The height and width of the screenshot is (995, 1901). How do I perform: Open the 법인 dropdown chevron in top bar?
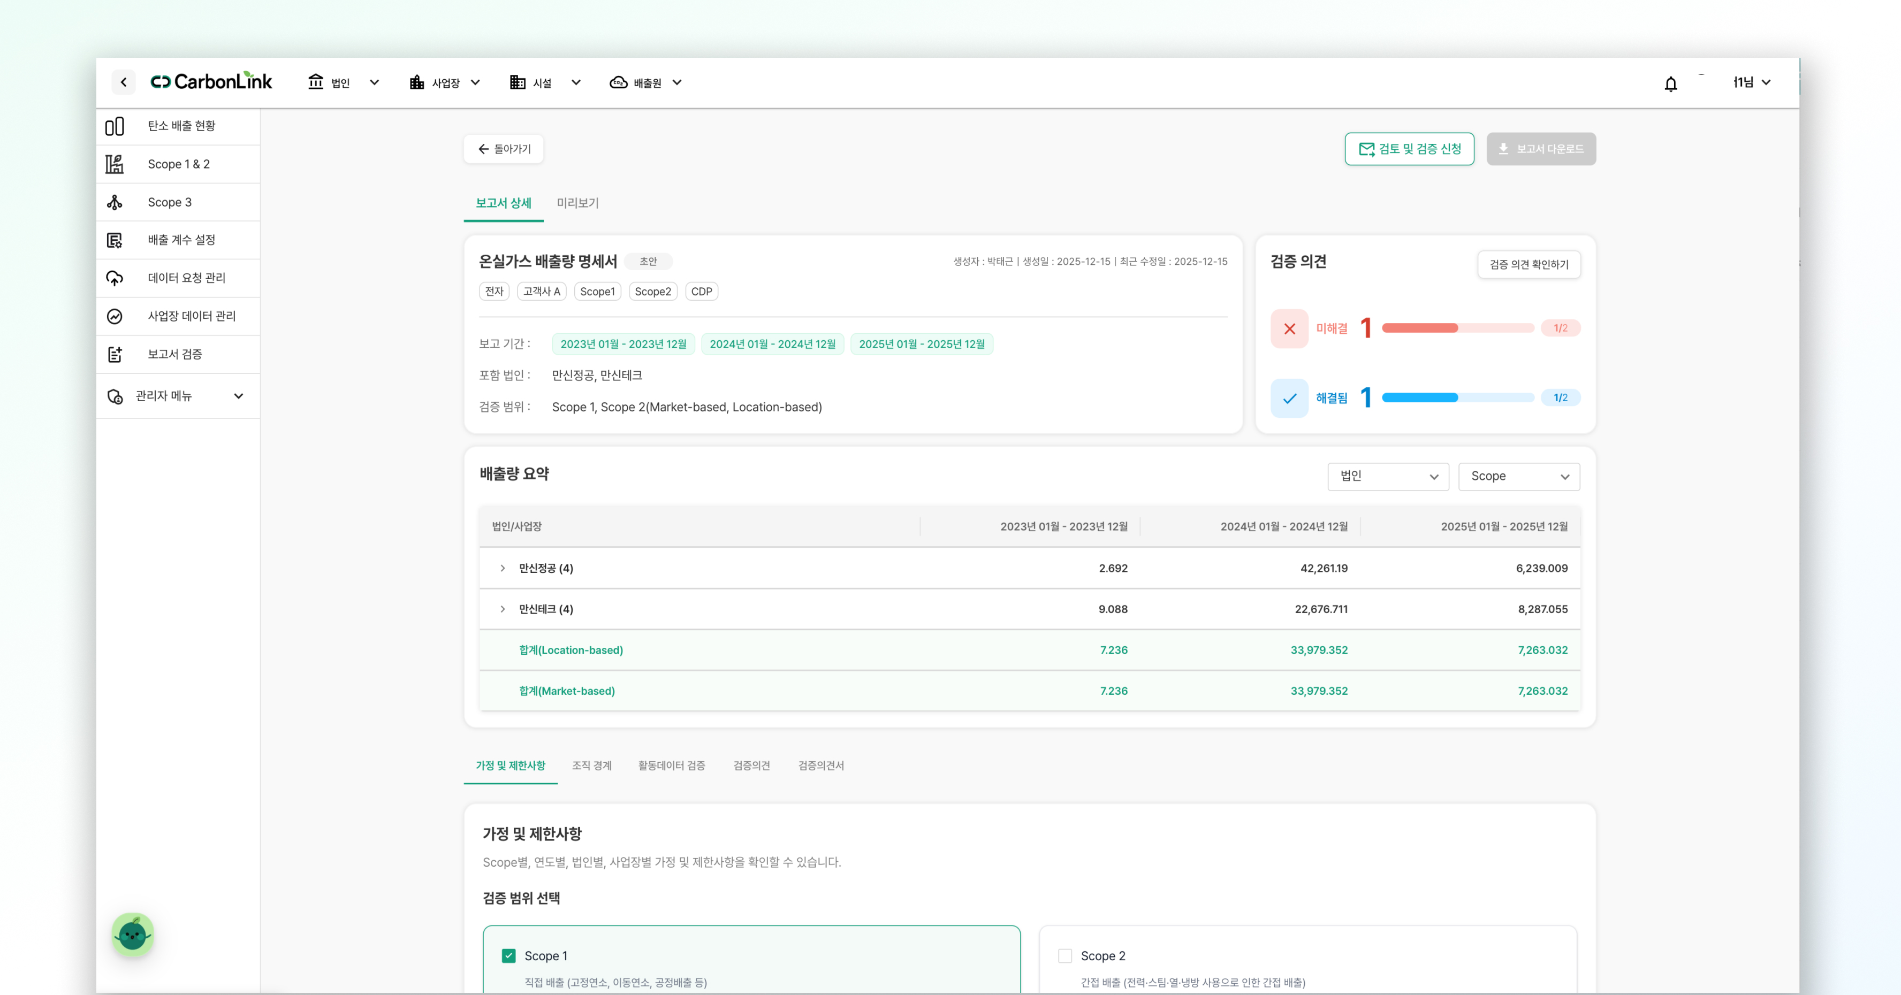[374, 82]
